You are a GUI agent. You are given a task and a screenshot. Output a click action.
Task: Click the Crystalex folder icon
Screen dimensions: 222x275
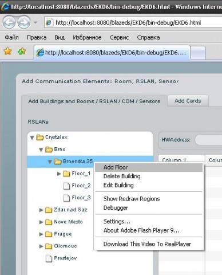pyautogui.click(x=40, y=137)
